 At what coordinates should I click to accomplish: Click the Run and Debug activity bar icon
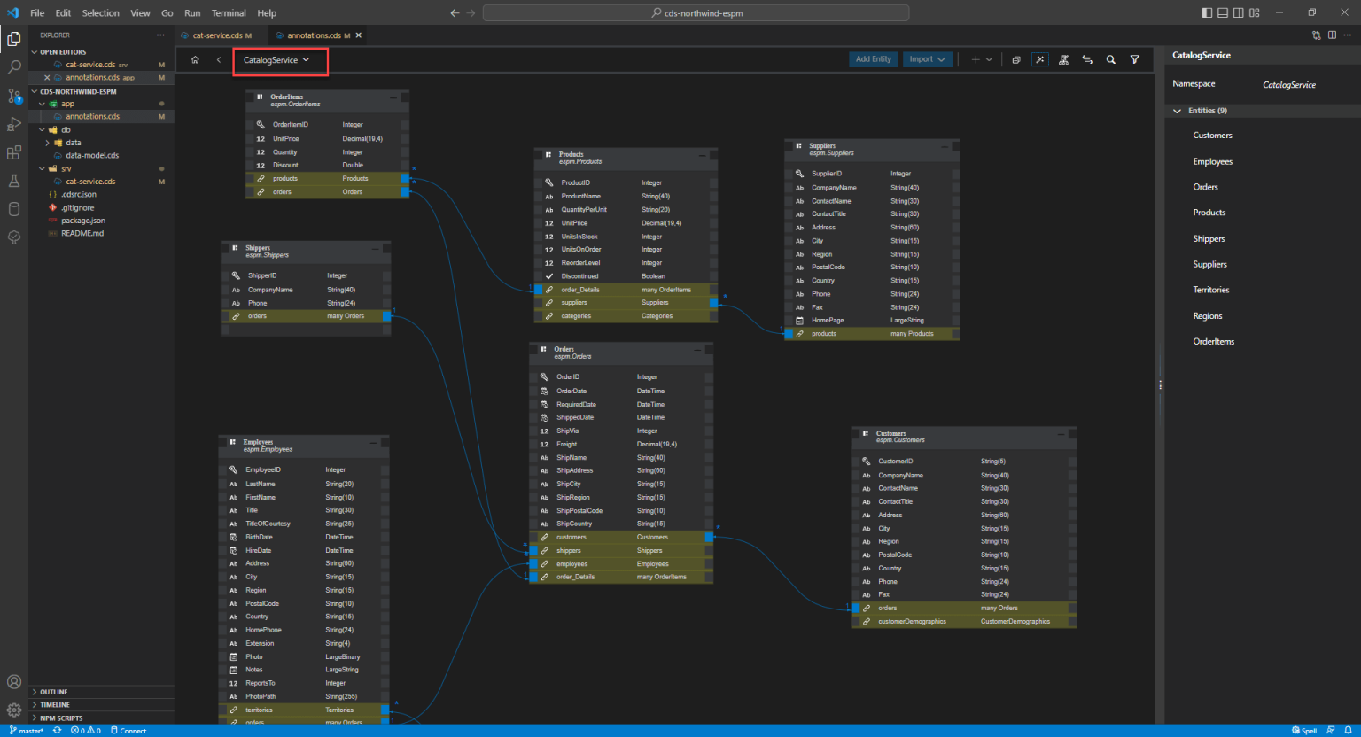tap(13, 124)
